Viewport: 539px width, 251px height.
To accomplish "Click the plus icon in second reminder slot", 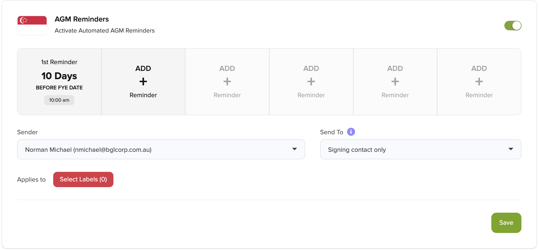I will coord(143,82).
